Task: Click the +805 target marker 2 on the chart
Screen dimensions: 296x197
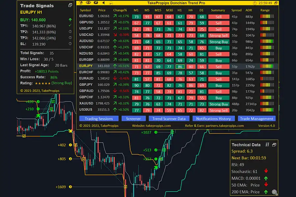Action: click(70, 159)
